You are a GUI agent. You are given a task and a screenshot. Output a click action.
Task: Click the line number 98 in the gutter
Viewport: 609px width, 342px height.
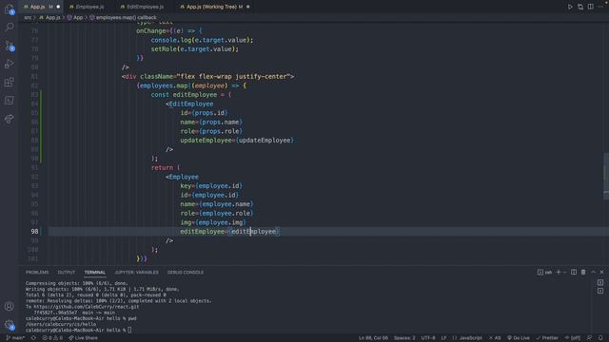(x=34, y=232)
